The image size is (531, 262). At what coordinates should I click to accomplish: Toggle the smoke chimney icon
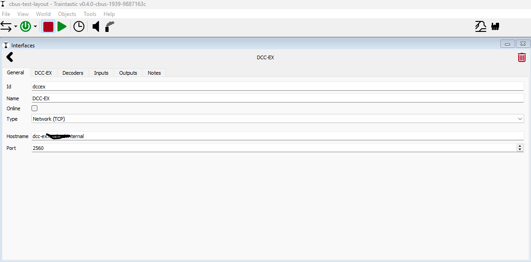[x=109, y=27]
